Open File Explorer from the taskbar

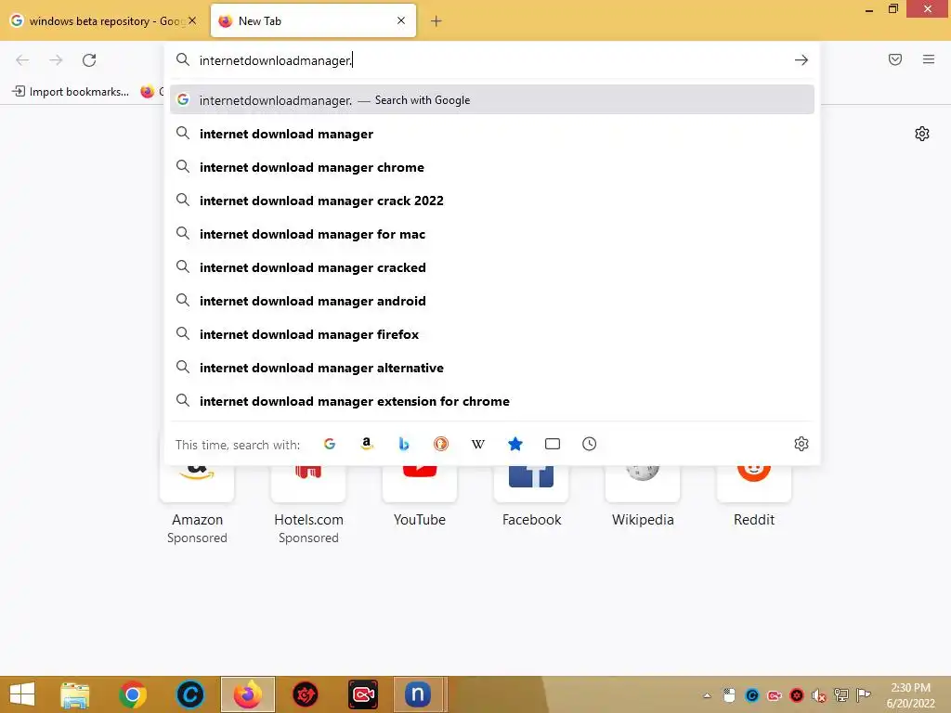(75, 694)
